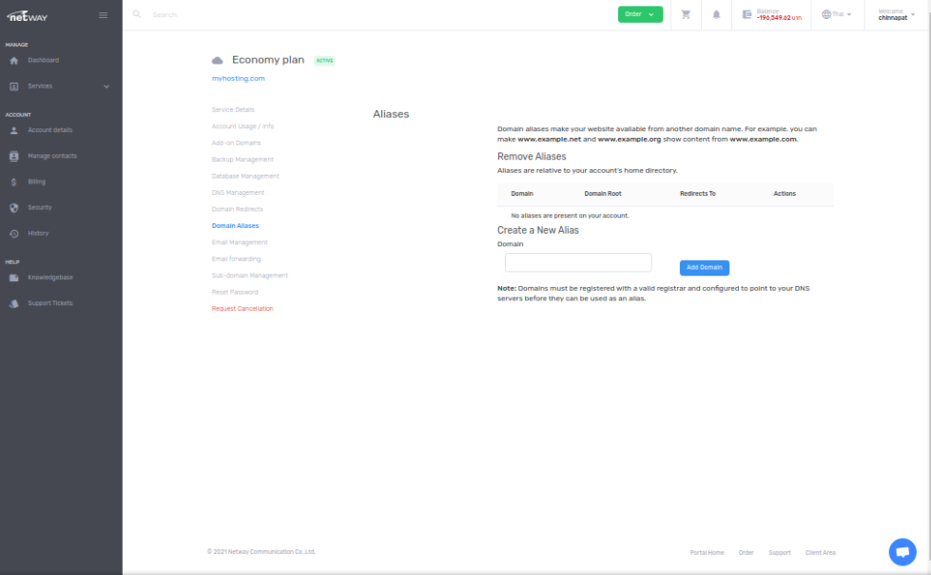Open the chinnapat user account menu
Viewport: 931px width, 575px height.
pos(896,14)
